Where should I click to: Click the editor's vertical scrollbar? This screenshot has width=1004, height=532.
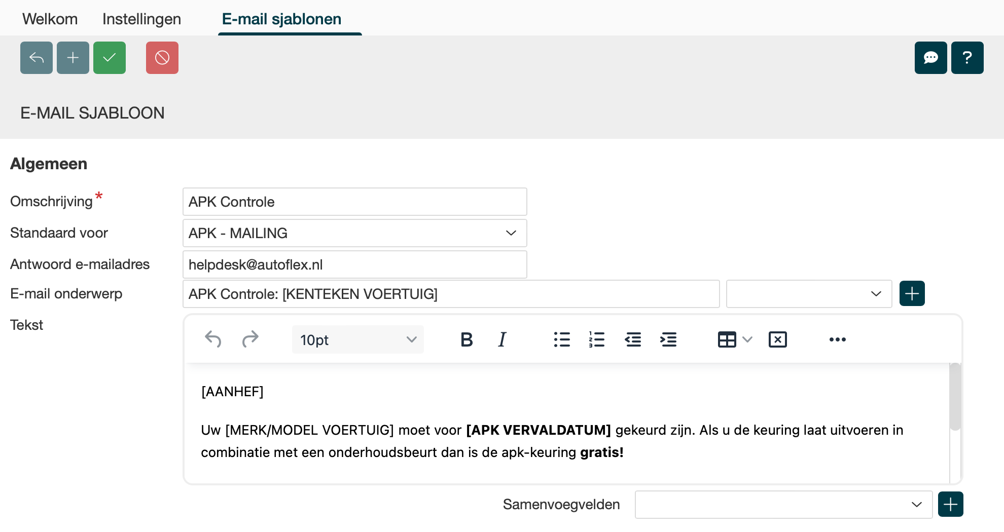[955, 397]
